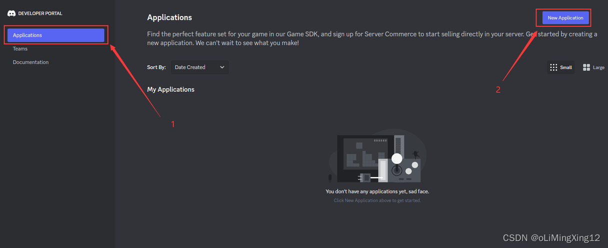Open the Date Created sort dropdown
Viewport: 608px width, 248px height.
coord(199,67)
